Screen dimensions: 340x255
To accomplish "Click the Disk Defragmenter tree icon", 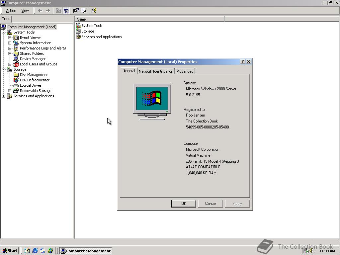I will tap(16, 80).
